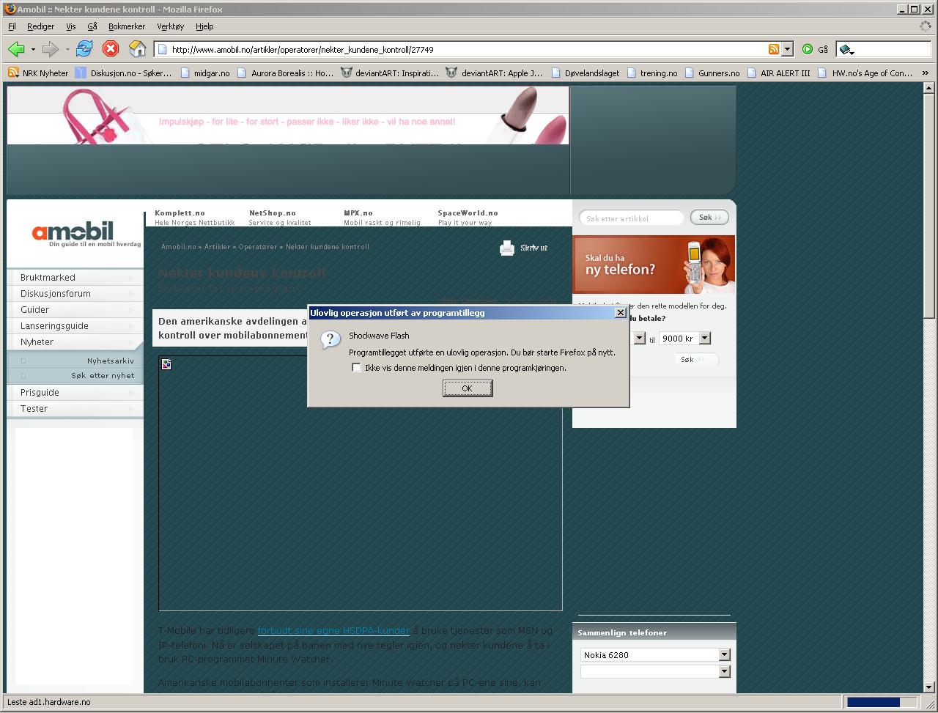
Task: Click the Søk button under price range
Action: pos(696,359)
